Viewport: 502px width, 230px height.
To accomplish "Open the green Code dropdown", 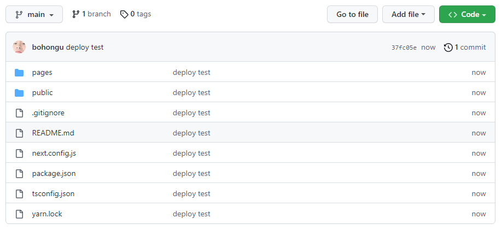I will point(467,14).
